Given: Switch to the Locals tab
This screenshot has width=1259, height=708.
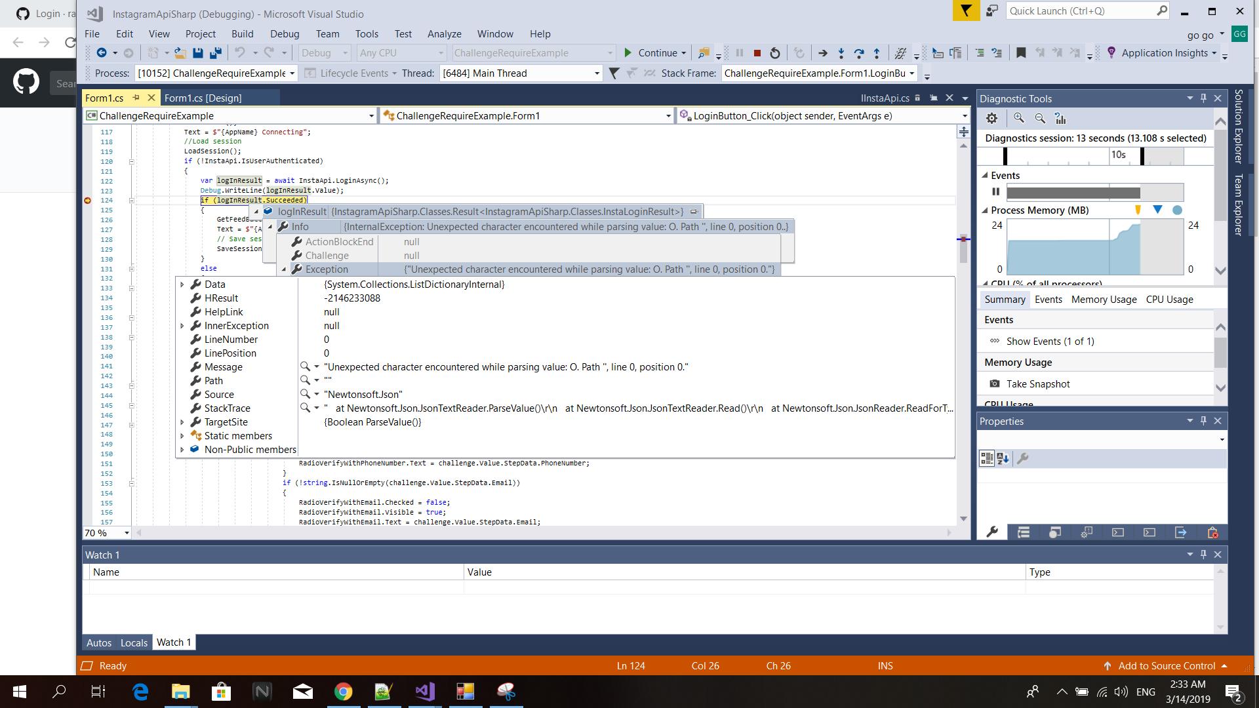Looking at the screenshot, I should 134,642.
